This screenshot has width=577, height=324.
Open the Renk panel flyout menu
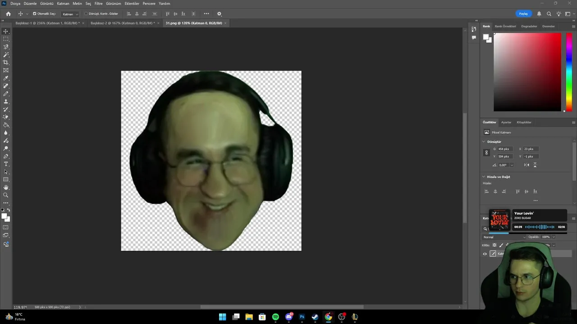pyautogui.click(x=573, y=26)
